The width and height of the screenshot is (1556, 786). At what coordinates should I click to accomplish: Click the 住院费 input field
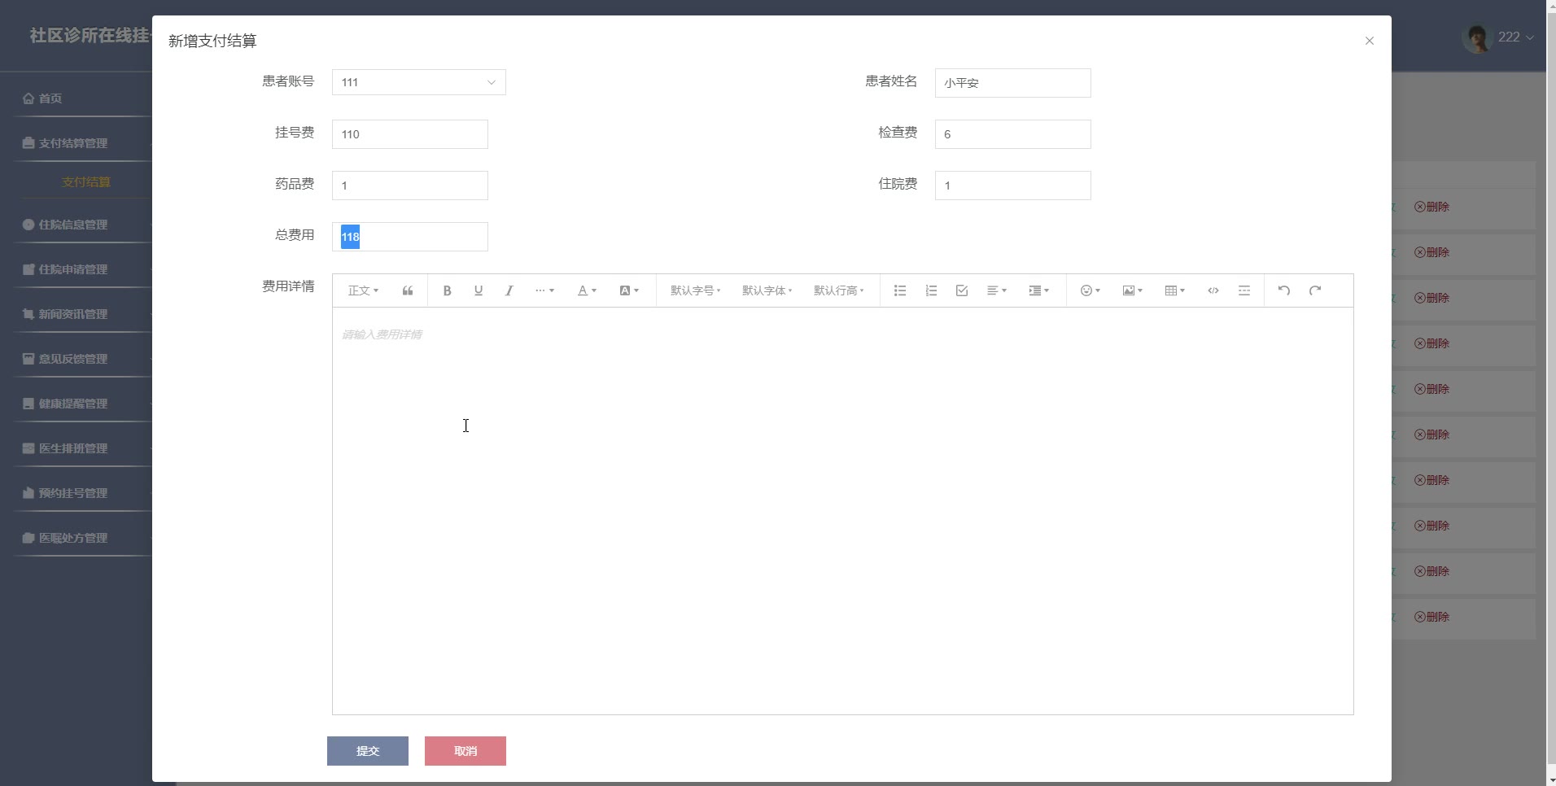[1013, 186]
